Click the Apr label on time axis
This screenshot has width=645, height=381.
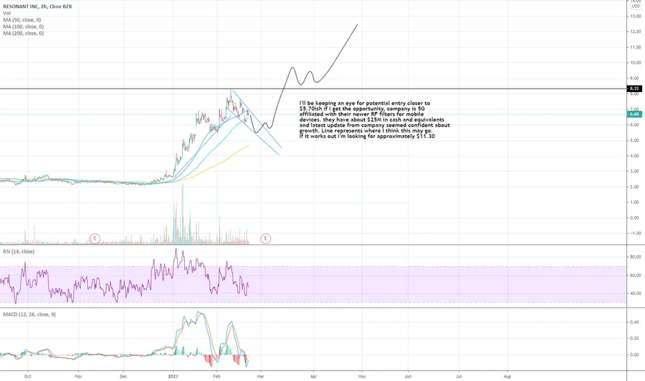[x=314, y=376]
